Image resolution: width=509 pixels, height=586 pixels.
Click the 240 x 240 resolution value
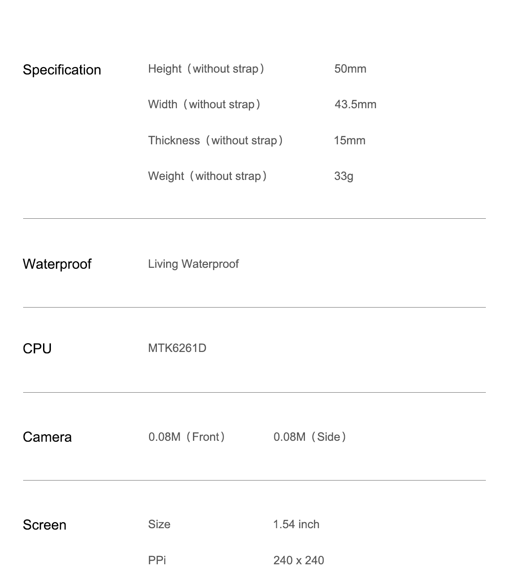pyautogui.click(x=298, y=561)
